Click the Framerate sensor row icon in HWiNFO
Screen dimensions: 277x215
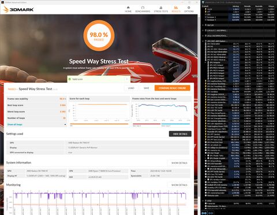(205, 203)
